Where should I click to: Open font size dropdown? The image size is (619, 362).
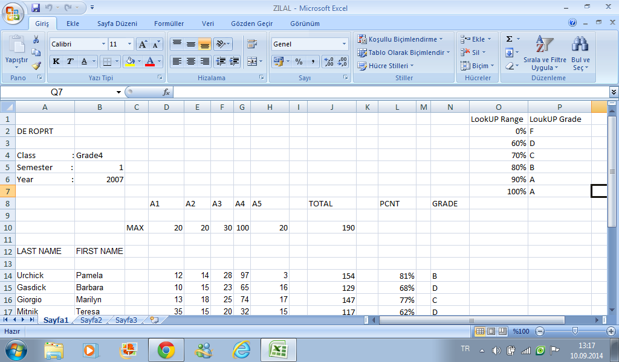pyautogui.click(x=129, y=44)
